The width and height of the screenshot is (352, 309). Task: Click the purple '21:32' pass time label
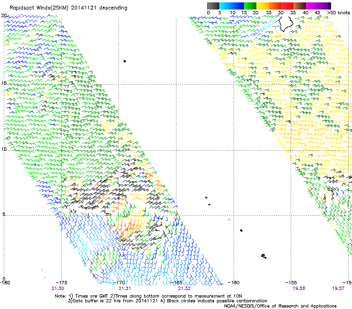point(184,289)
